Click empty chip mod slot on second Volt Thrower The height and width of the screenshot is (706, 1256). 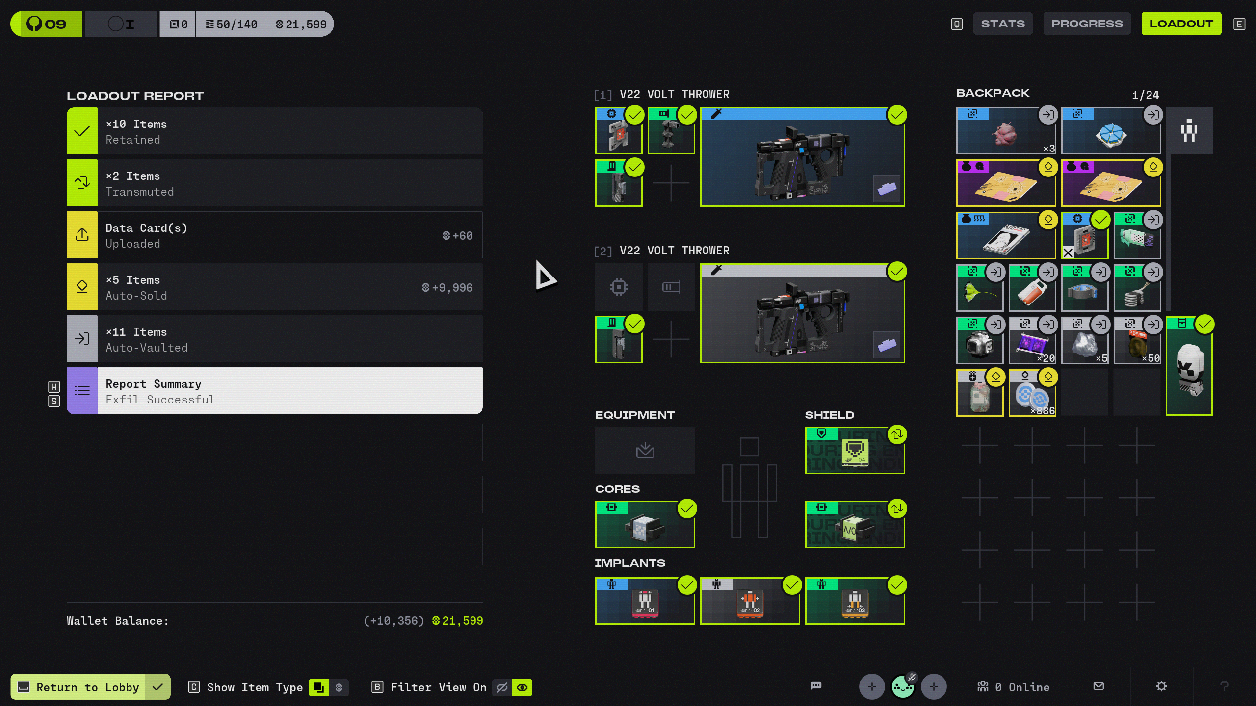(x=619, y=287)
